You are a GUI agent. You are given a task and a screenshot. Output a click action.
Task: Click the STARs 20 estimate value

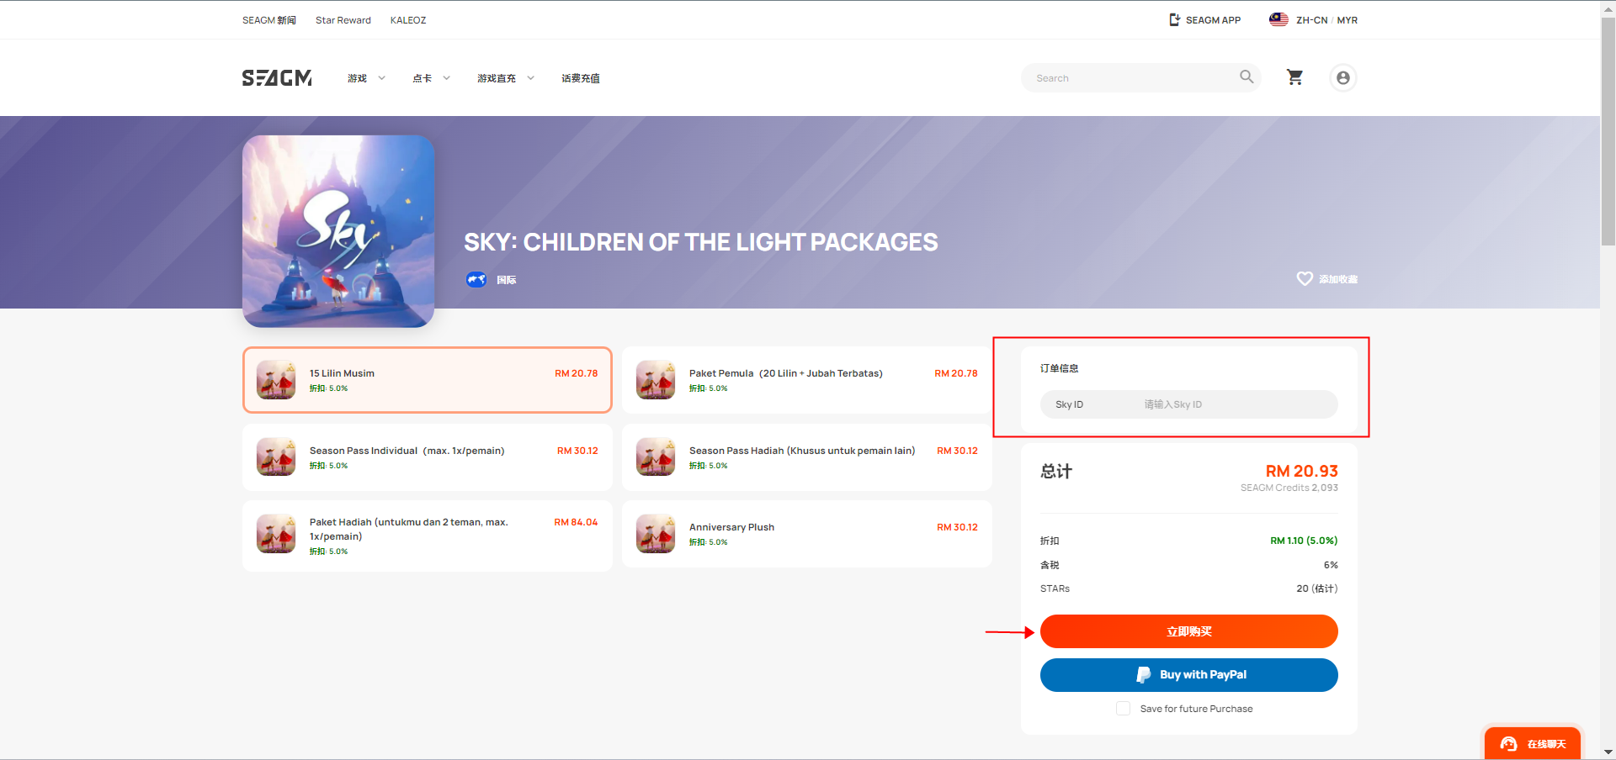pyautogui.click(x=1316, y=588)
